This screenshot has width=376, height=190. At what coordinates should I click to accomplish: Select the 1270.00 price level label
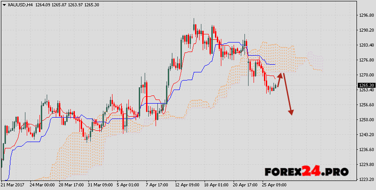(366, 75)
